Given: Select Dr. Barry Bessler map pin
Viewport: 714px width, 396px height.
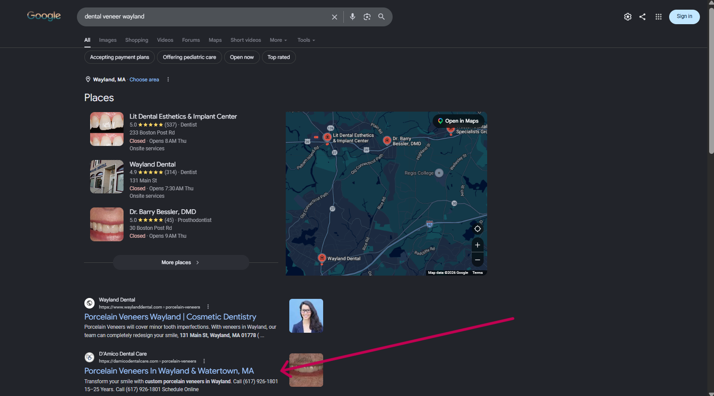Looking at the screenshot, I should [387, 141].
